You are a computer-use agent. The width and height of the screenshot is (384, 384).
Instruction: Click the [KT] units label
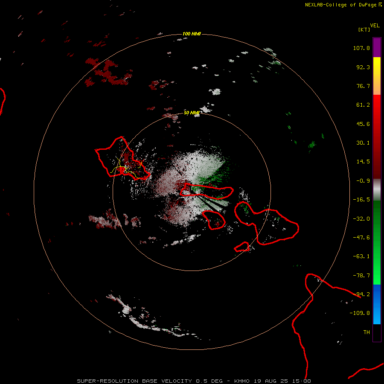(364, 29)
